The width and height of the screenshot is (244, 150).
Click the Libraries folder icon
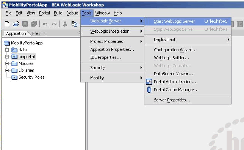14,70
